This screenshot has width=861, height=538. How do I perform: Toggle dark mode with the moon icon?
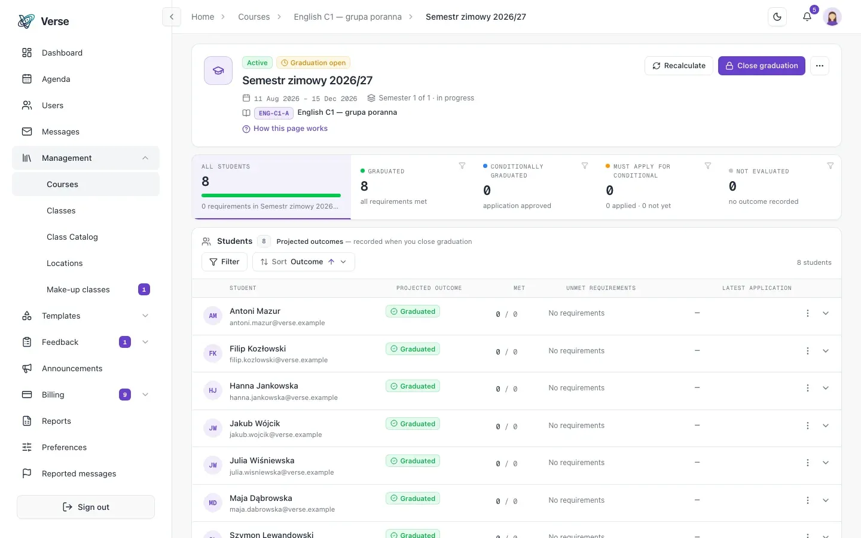(x=777, y=17)
